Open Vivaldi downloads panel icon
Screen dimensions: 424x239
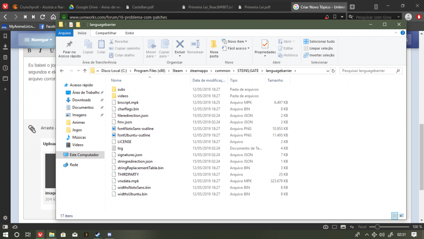click(5, 47)
